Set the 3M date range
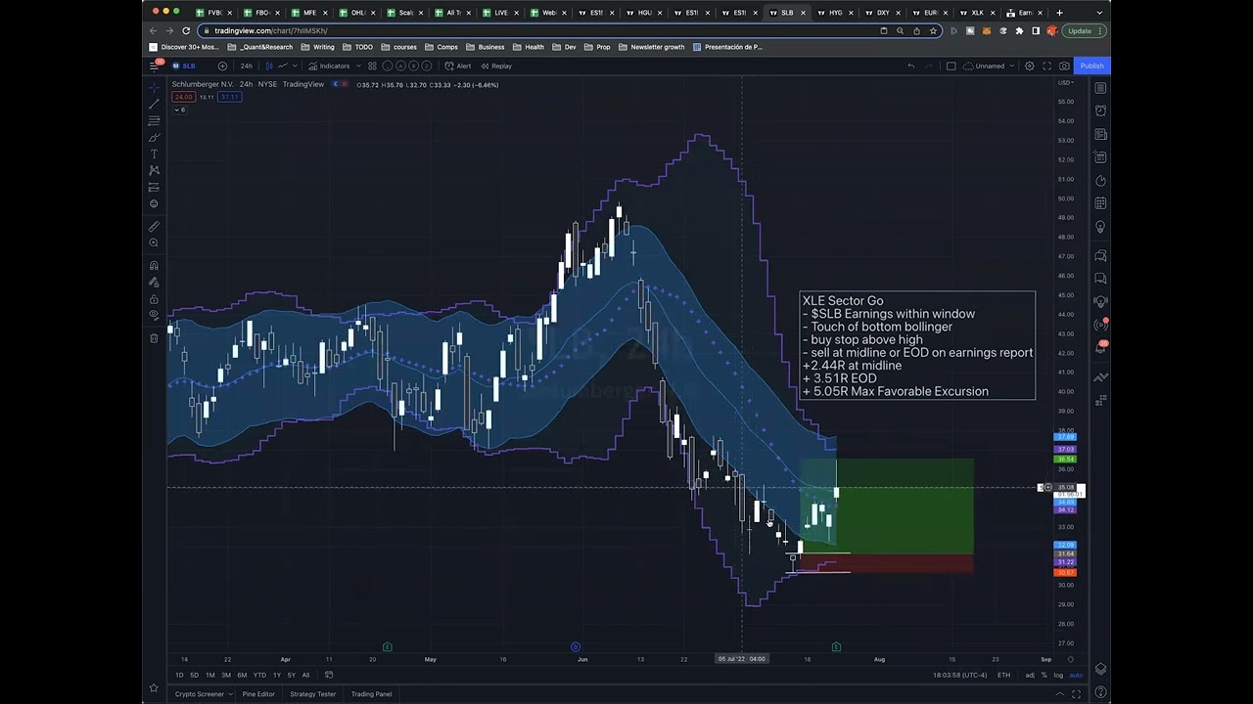The width and height of the screenshot is (1253, 704). [x=226, y=675]
